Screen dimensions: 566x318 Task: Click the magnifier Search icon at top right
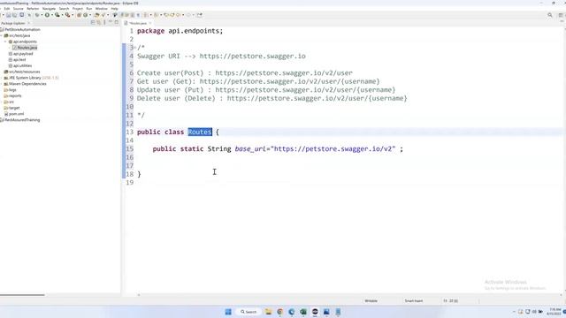[550, 15]
